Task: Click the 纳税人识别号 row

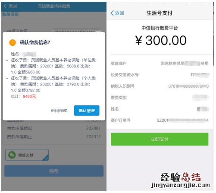Action: 160,86
